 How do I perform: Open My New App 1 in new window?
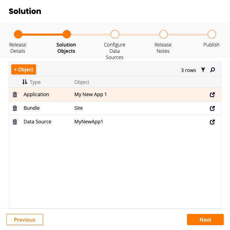click(x=212, y=95)
